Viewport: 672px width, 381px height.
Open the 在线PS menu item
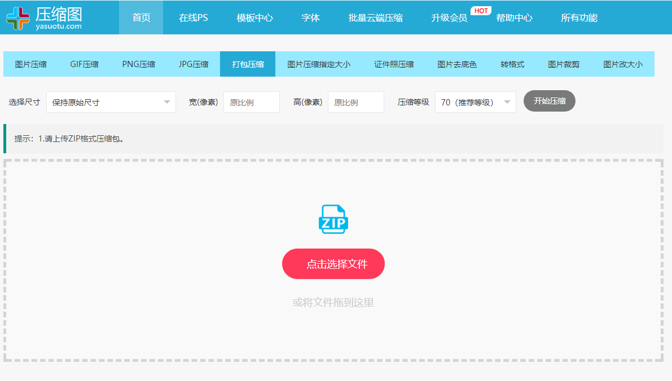click(193, 17)
